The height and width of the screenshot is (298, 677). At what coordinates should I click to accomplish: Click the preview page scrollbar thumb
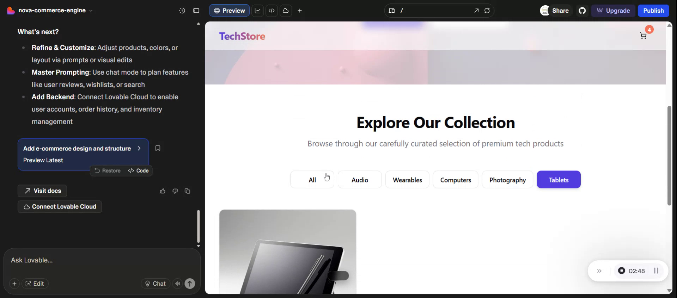(669, 156)
